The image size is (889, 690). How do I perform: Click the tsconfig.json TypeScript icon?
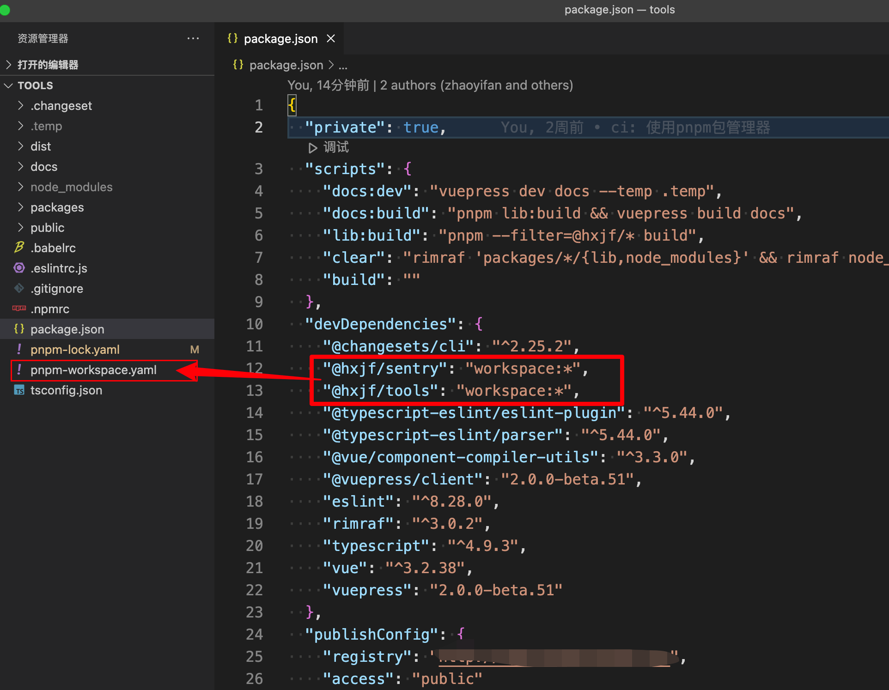(19, 390)
